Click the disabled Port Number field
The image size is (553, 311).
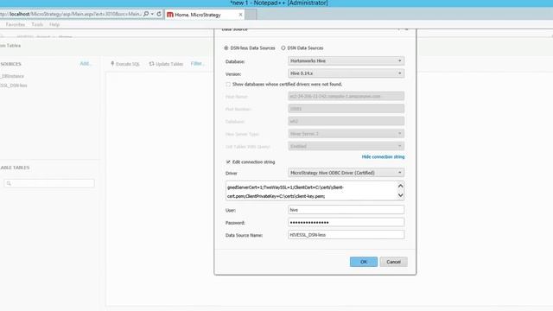tap(346, 109)
